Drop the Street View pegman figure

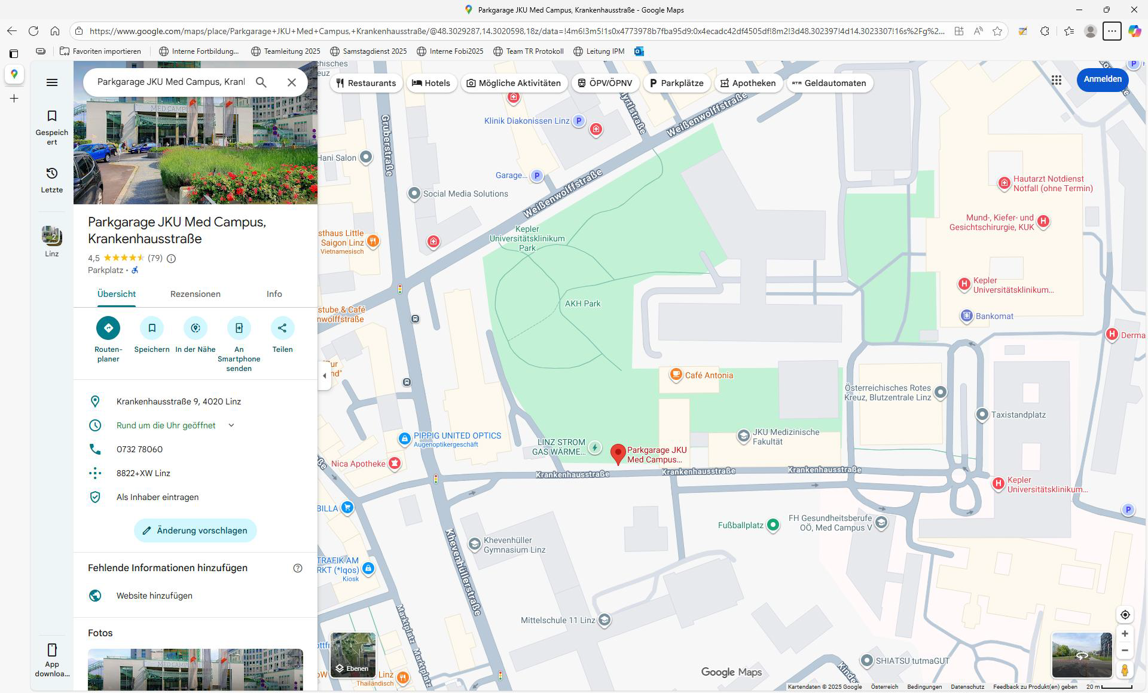(x=1125, y=670)
